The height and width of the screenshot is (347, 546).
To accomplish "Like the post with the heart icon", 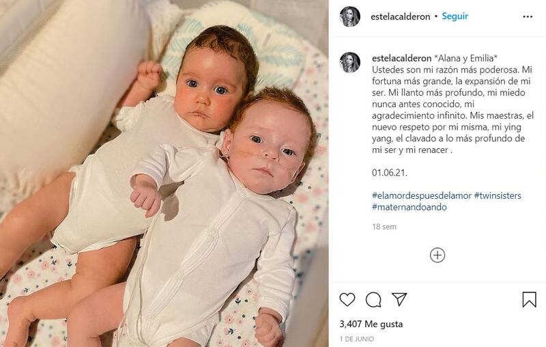I will coord(347,300).
